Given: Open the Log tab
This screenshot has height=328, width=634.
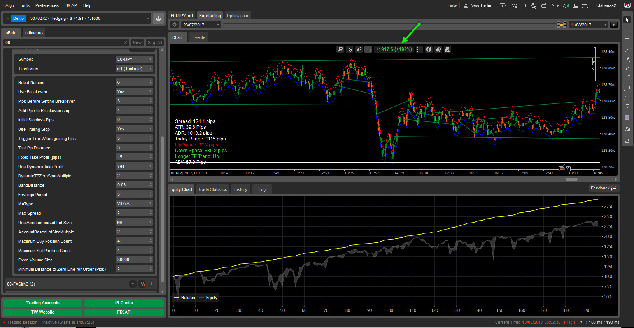Looking at the screenshot, I should [262, 189].
